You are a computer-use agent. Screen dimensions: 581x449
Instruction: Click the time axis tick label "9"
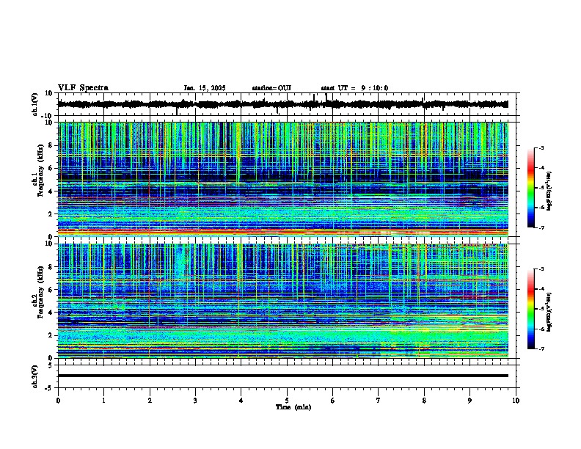pyautogui.click(x=469, y=401)
